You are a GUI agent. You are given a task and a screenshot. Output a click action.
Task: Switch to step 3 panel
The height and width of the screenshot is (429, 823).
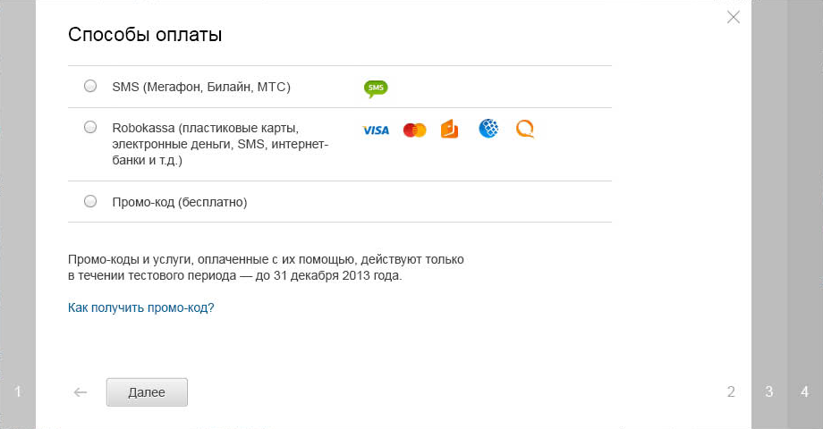click(769, 391)
